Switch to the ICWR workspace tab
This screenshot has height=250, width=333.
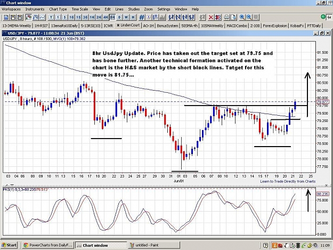click(108, 26)
